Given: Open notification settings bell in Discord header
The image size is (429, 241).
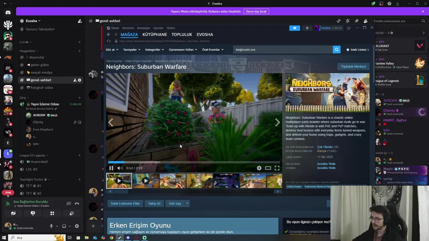Looking at the screenshot, I should click(x=348, y=21).
